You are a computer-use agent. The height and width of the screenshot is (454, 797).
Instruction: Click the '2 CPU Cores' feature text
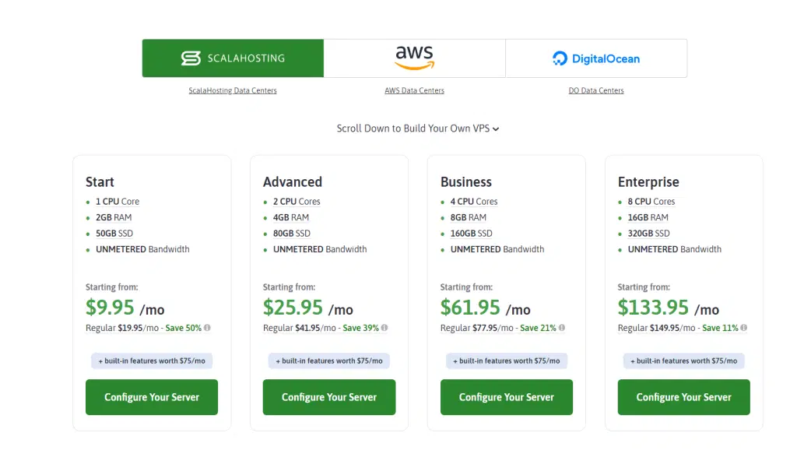click(x=297, y=202)
